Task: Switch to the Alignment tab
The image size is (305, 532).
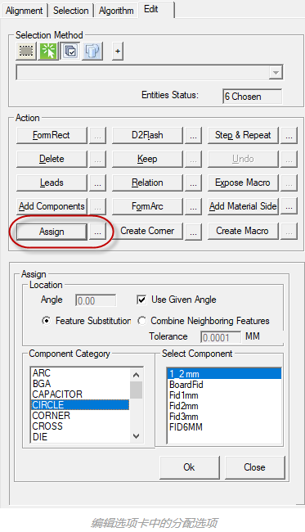Action: pos(25,11)
